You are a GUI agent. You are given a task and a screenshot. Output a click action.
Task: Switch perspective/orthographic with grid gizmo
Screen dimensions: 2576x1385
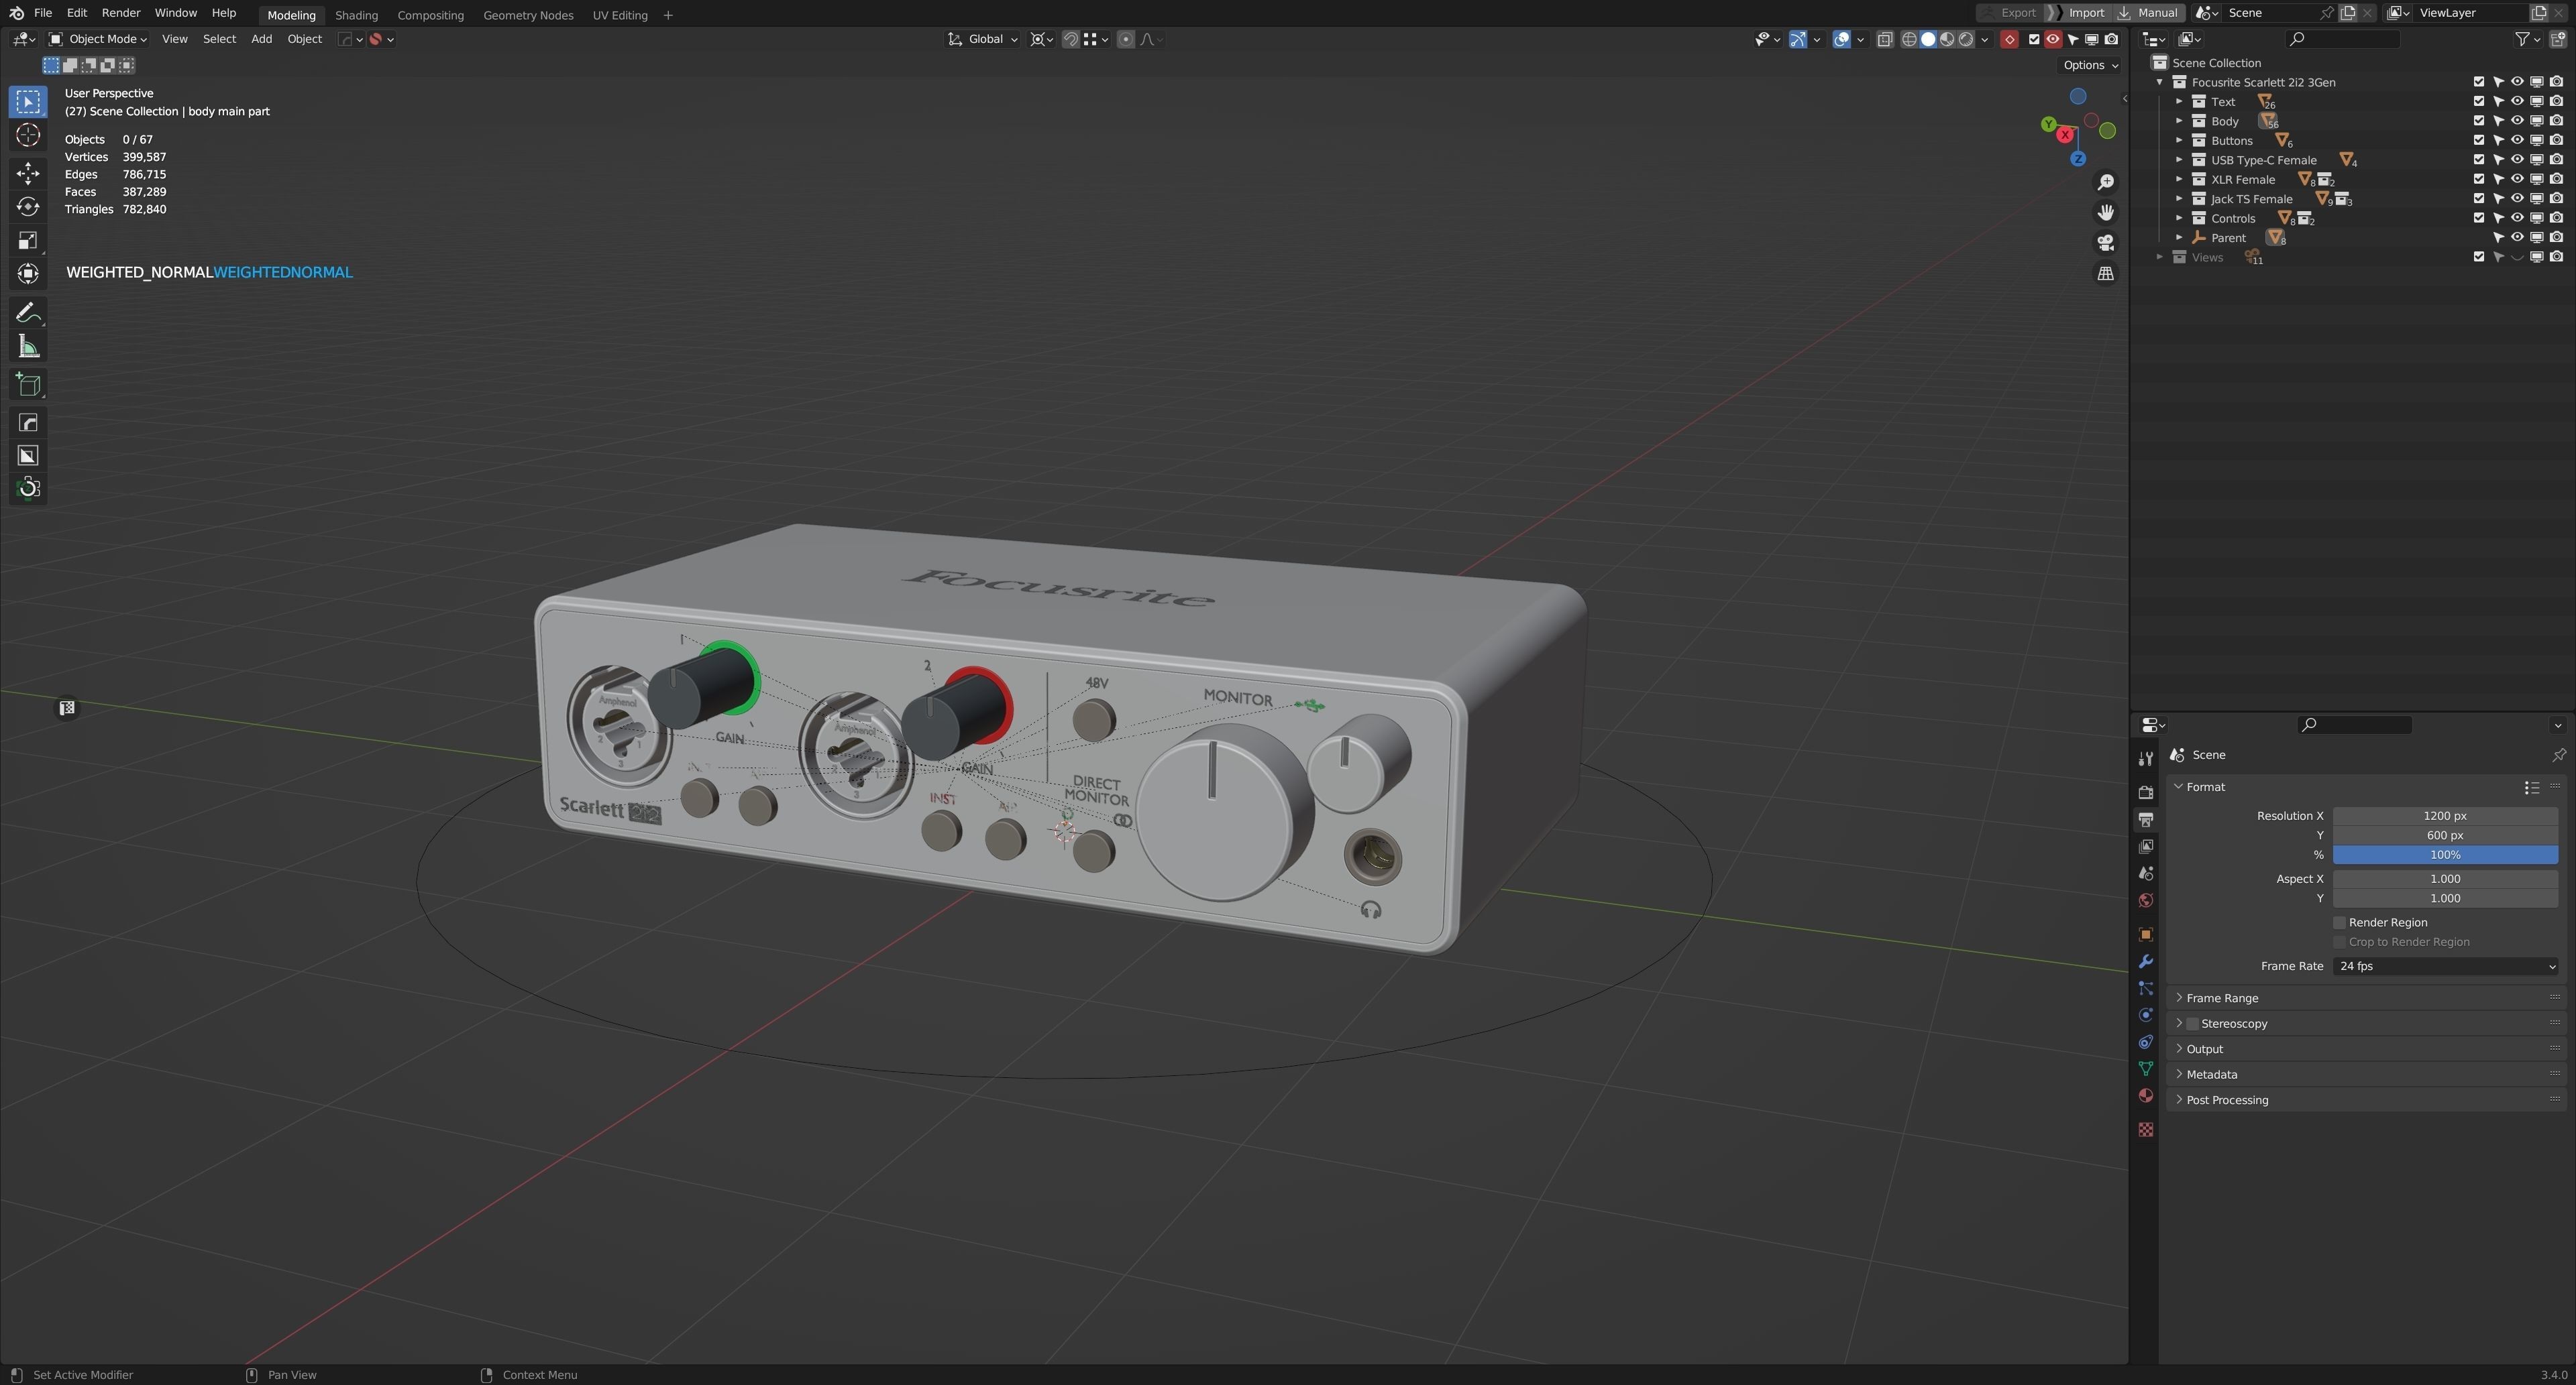click(2105, 274)
